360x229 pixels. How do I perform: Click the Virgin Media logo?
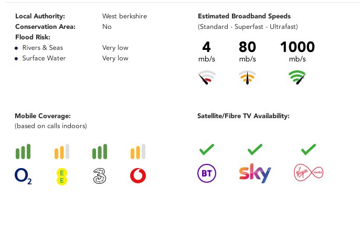(x=309, y=172)
